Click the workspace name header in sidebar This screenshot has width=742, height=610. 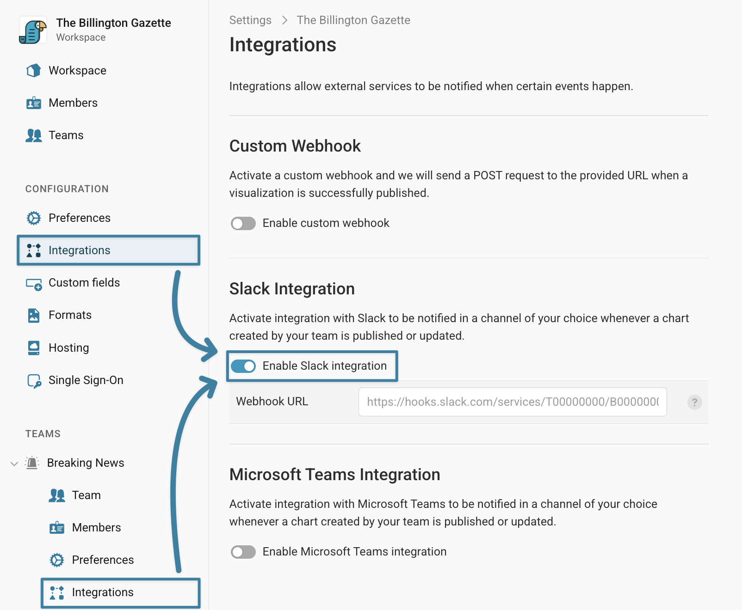[x=113, y=23]
